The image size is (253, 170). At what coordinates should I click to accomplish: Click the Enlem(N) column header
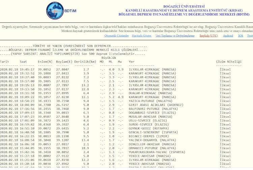(45, 62)
